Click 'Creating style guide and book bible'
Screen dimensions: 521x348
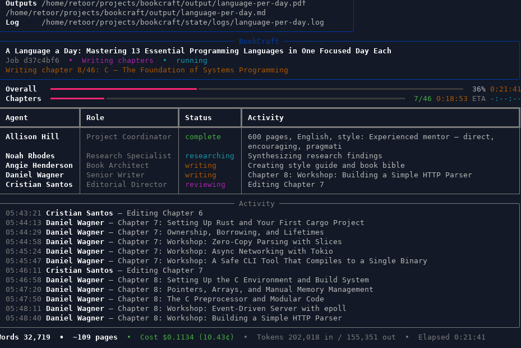(x=326, y=166)
